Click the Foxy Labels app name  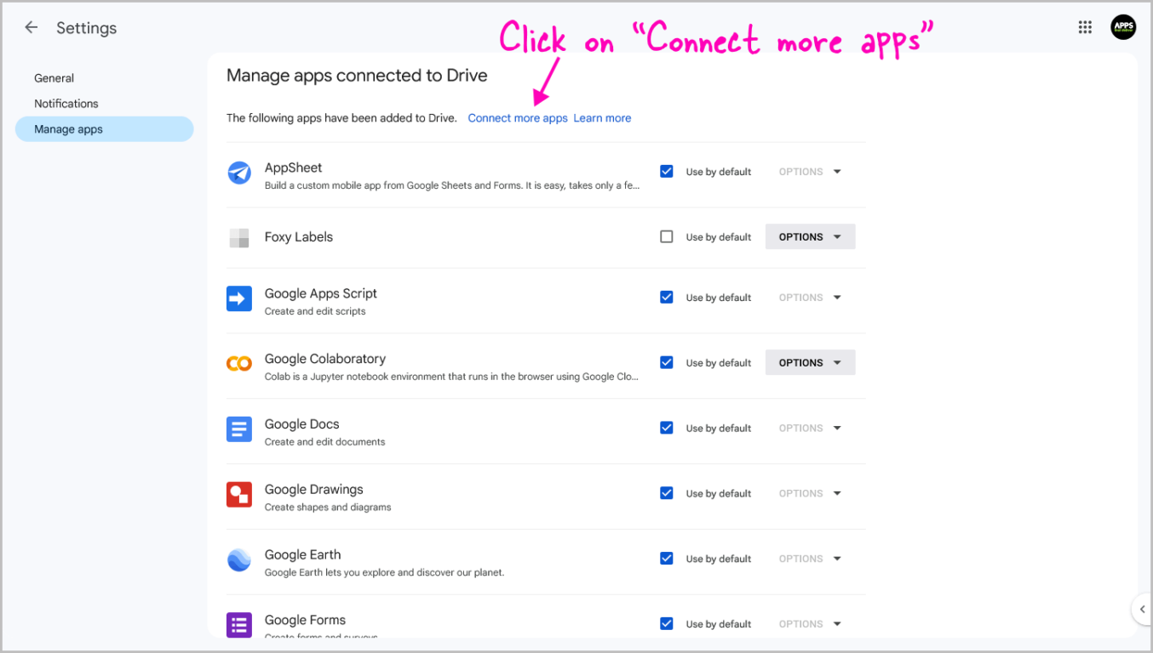click(299, 237)
